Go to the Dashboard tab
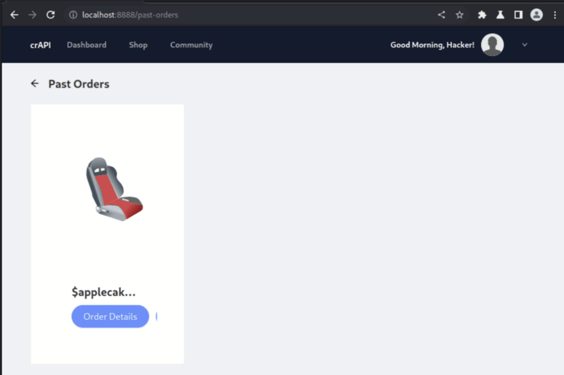 [x=86, y=45]
